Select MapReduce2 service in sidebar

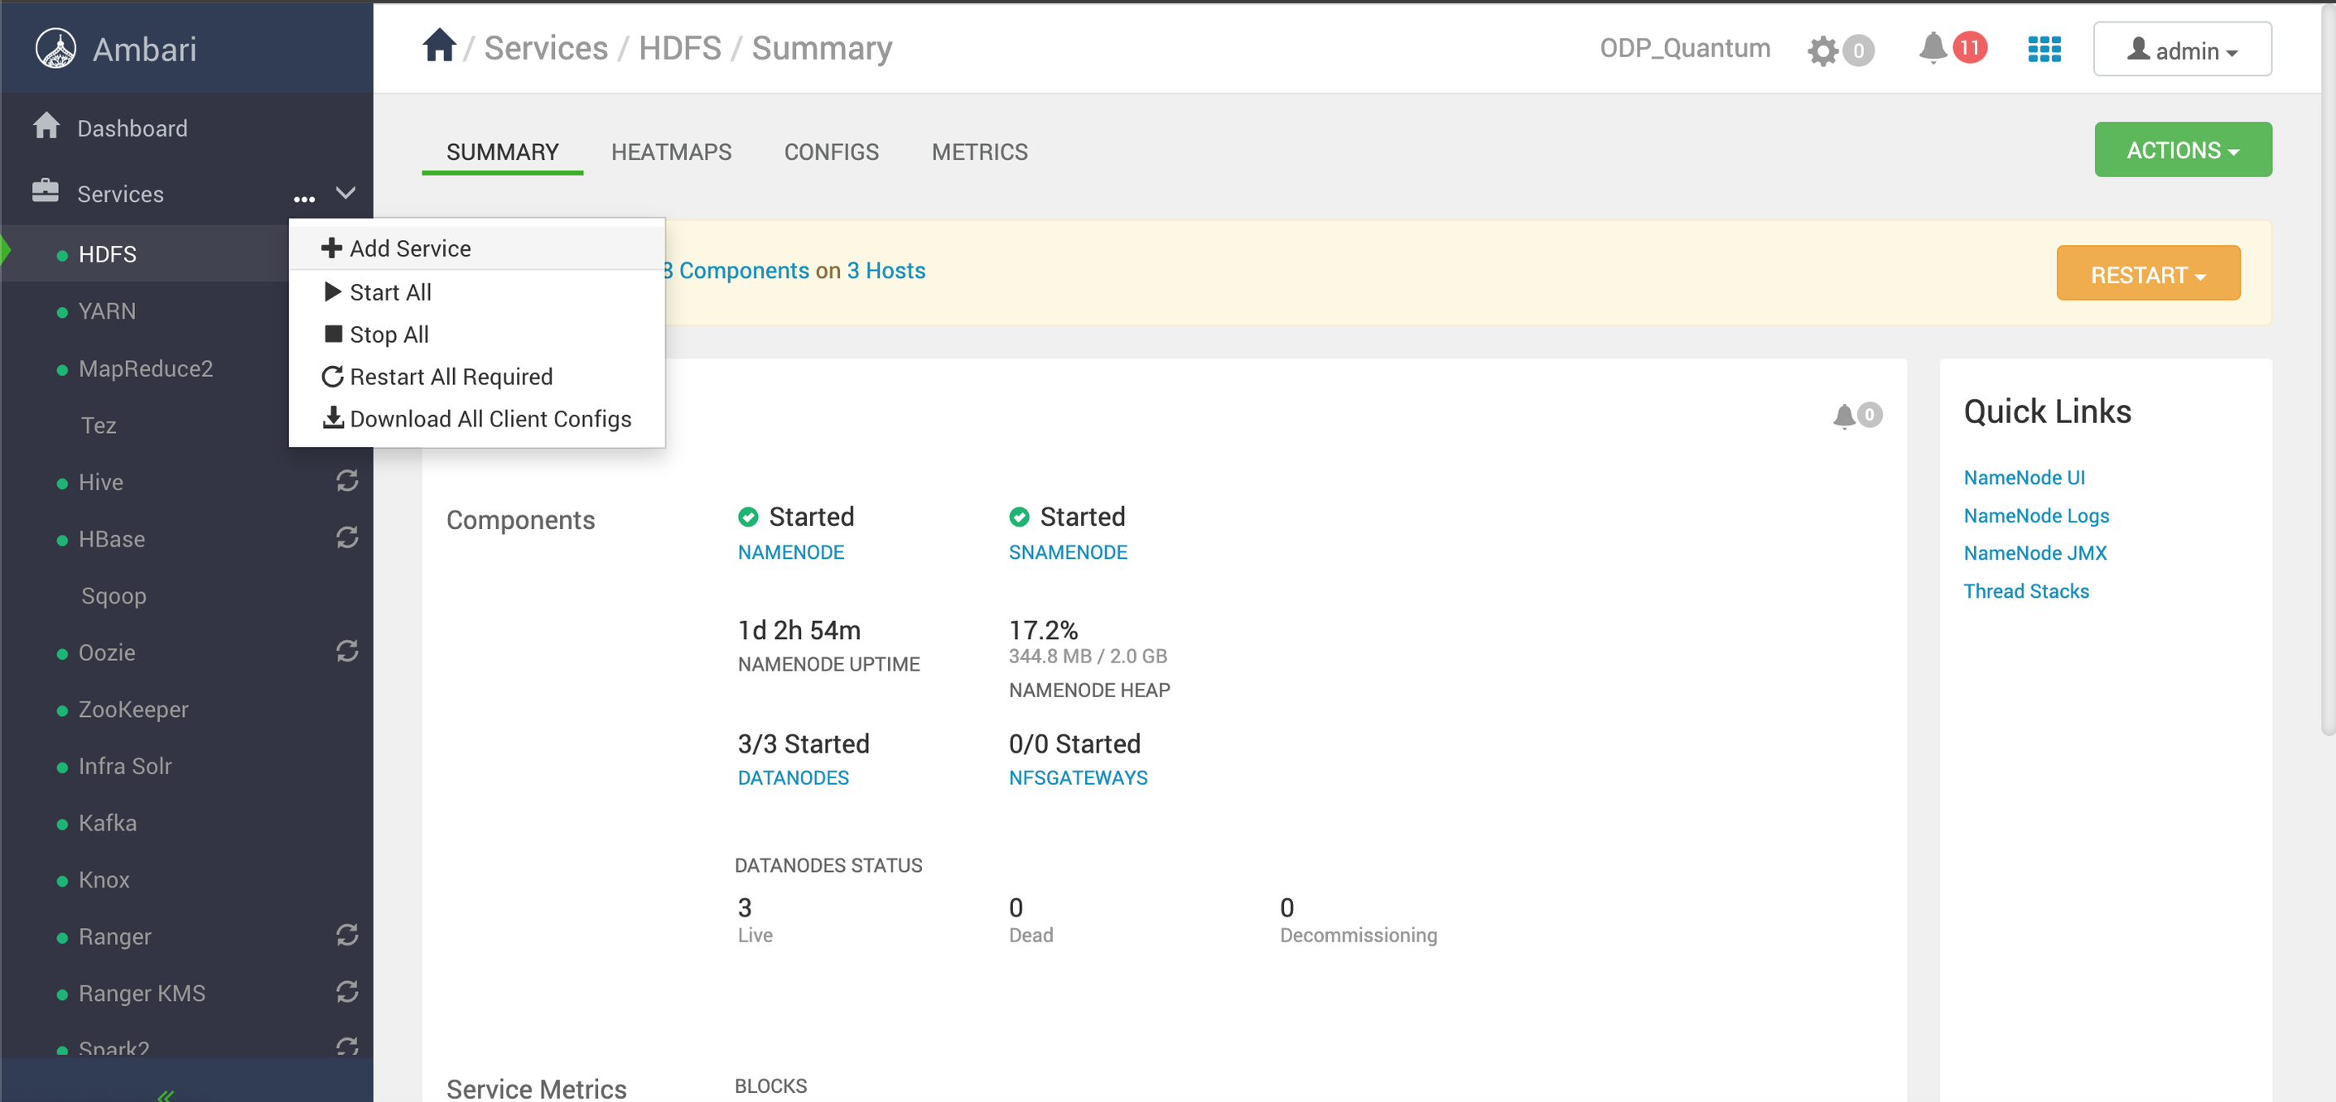[x=145, y=368]
